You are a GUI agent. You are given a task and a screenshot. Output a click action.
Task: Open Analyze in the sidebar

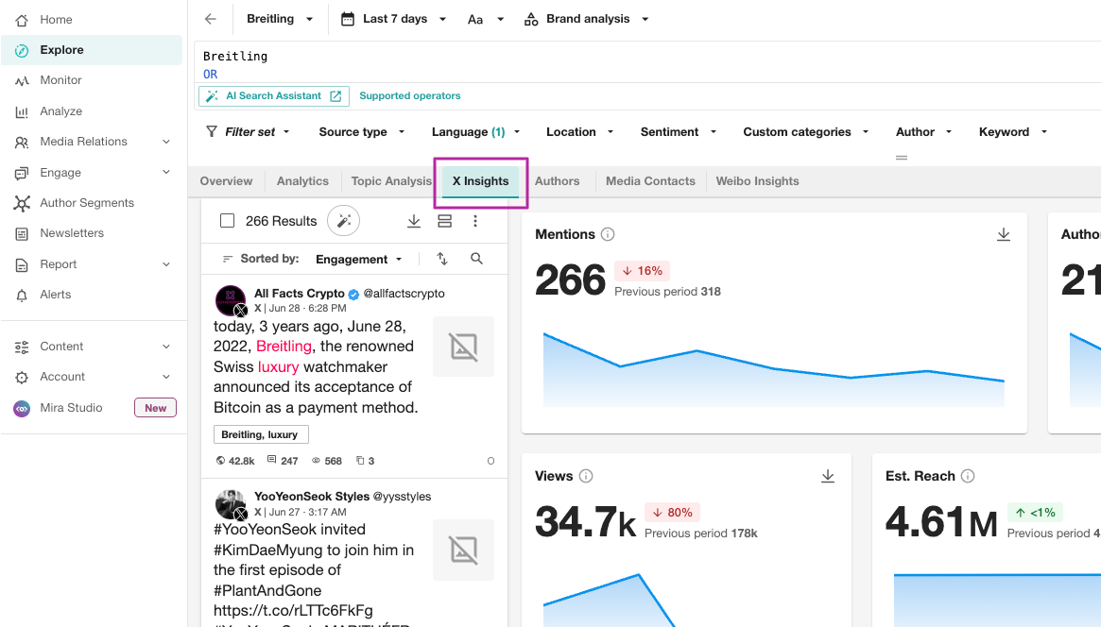(60, 110)
